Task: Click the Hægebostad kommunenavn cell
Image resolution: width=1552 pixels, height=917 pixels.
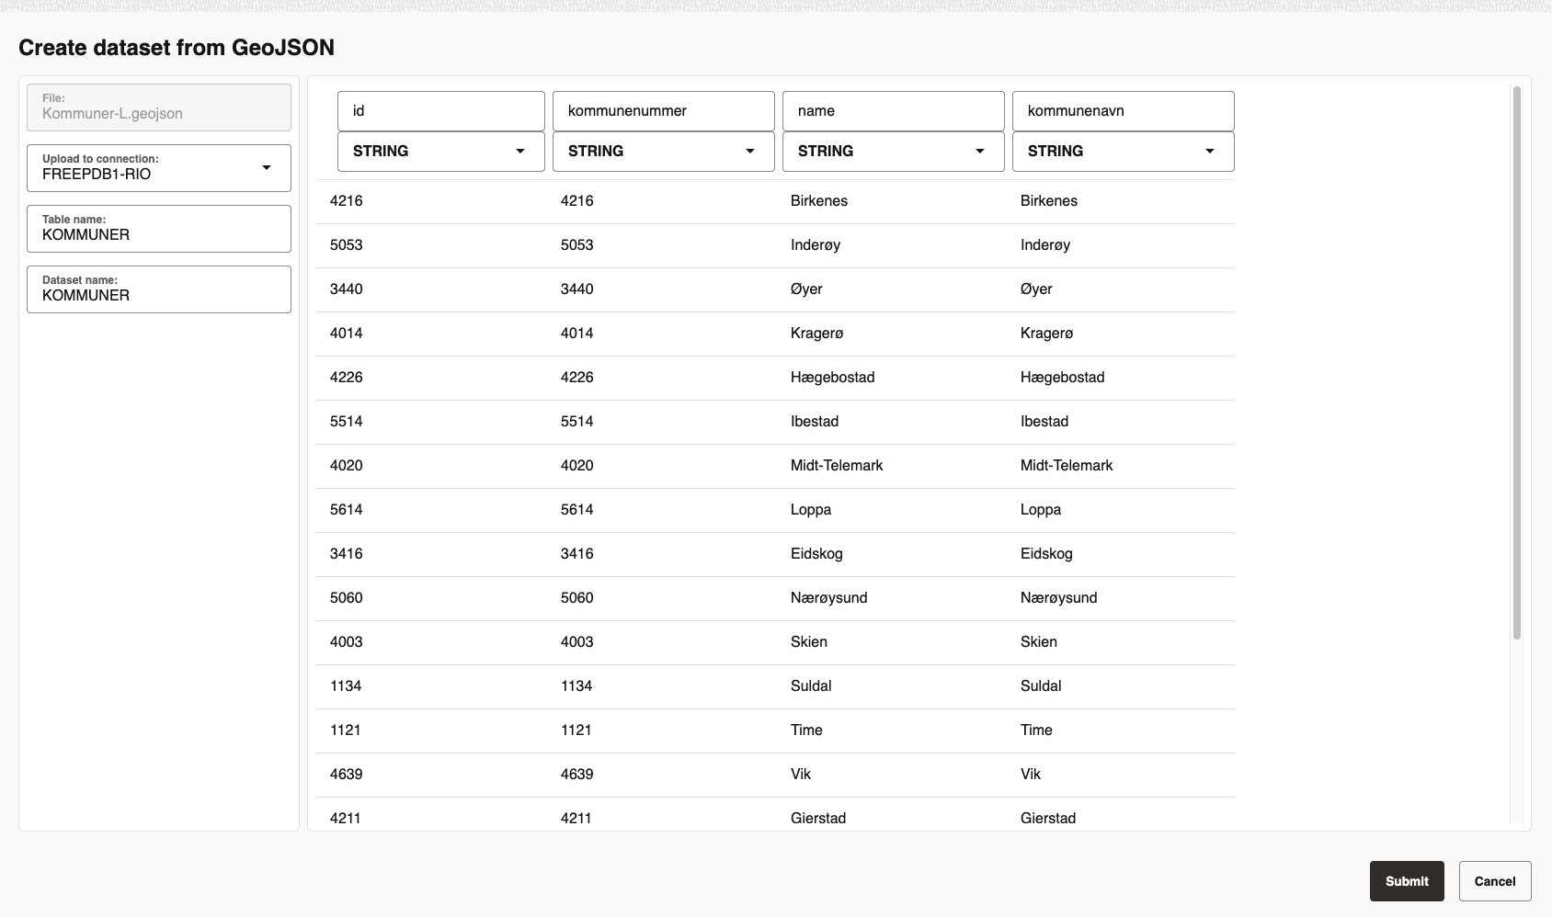Action: [1062, 378]
